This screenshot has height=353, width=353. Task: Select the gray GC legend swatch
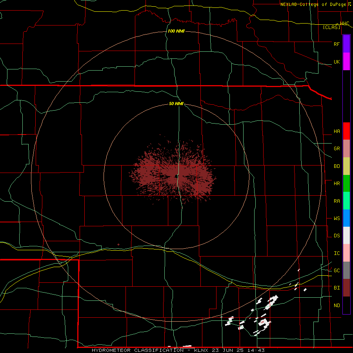click(x=346, y=270)
